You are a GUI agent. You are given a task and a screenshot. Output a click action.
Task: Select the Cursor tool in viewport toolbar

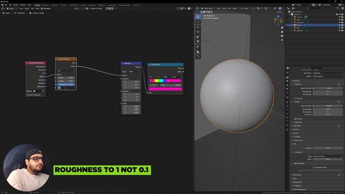pyautogui.click(x=198, y=22)
